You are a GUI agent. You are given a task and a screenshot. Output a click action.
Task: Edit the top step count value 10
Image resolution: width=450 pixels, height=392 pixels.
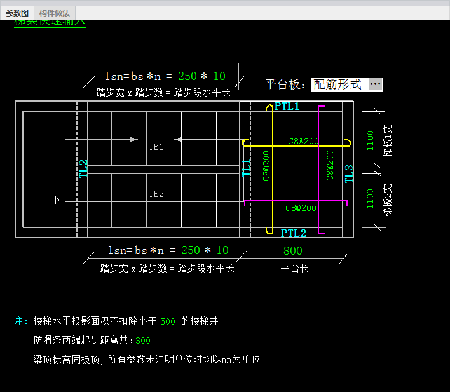(219, 76)
